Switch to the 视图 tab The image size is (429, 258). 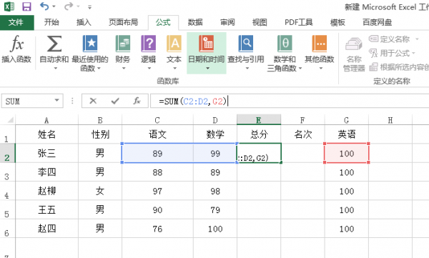(260, 22)
